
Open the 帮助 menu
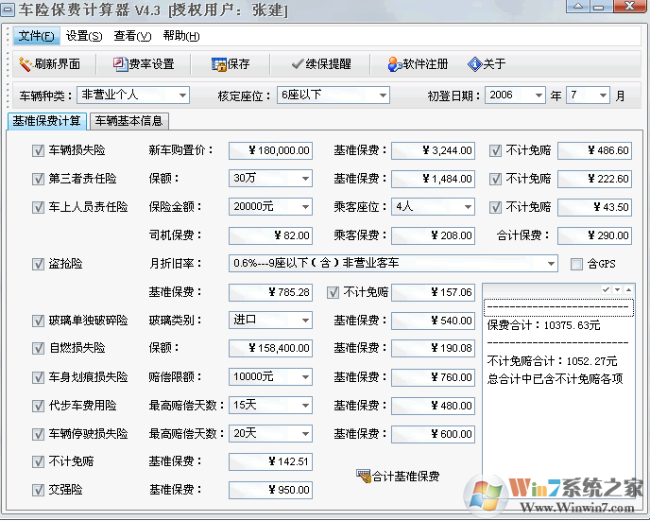coord(180,36)
